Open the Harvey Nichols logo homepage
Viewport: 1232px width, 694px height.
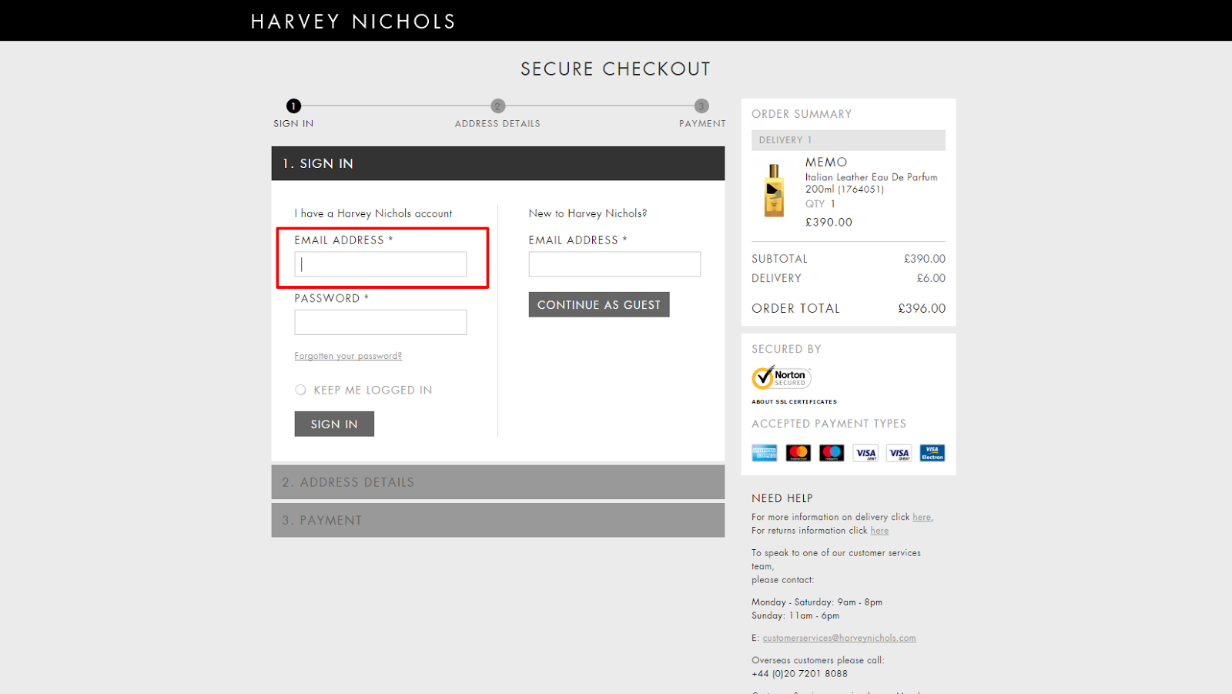coord(353,22)
